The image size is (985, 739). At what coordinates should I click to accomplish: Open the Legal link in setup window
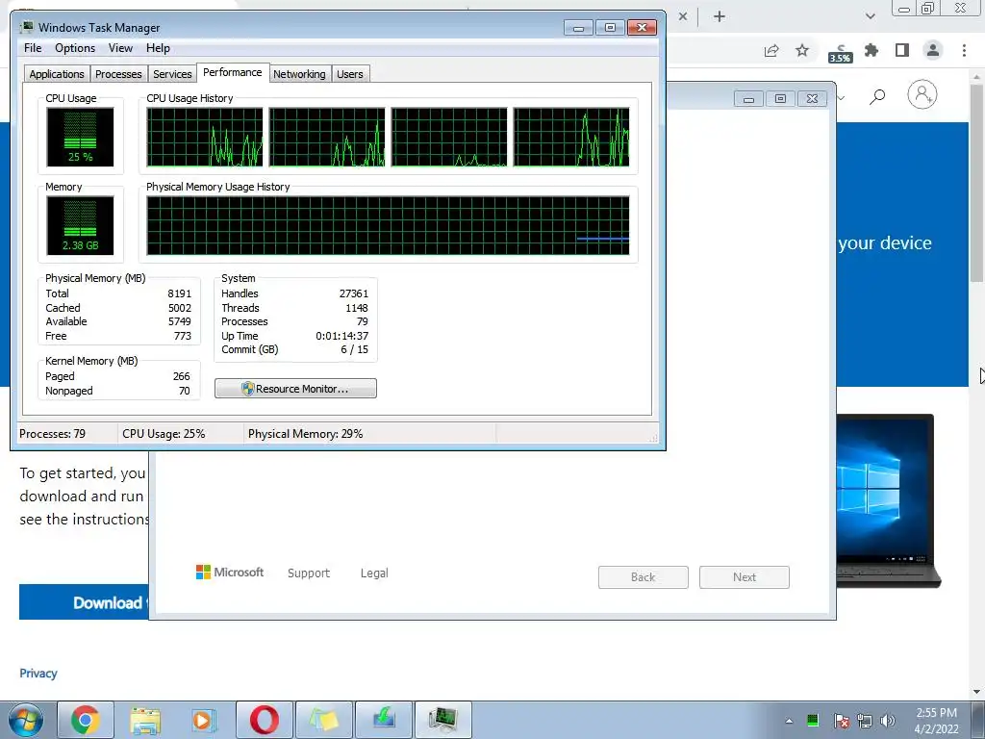(374, 573)
